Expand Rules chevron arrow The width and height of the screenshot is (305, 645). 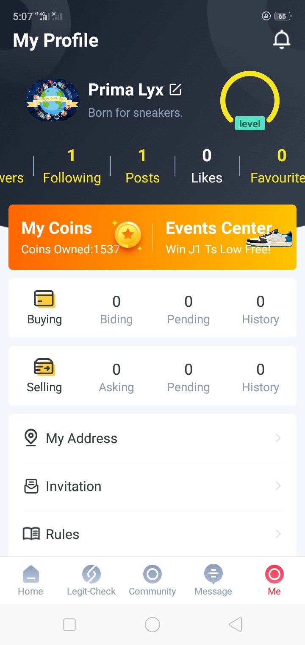click(278, 534)
